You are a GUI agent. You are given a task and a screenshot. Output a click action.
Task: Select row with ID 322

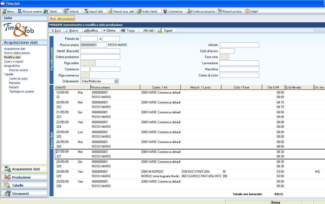[190, 105]
